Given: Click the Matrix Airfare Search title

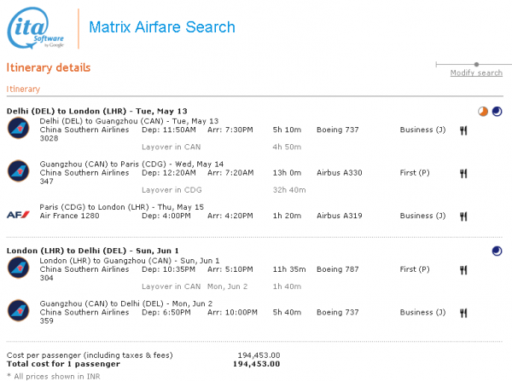Looking at the screenshot, I should [162, 27].
